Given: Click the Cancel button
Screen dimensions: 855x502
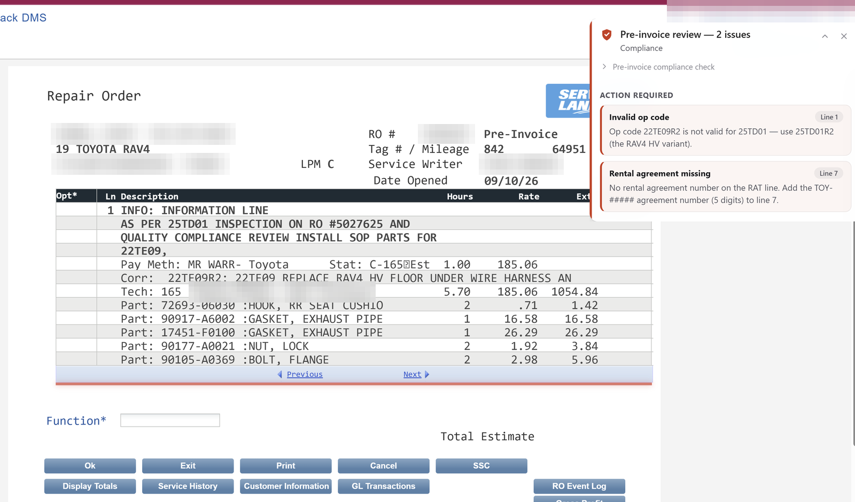Looking at the screenshot, I should (x=383, y=466).
